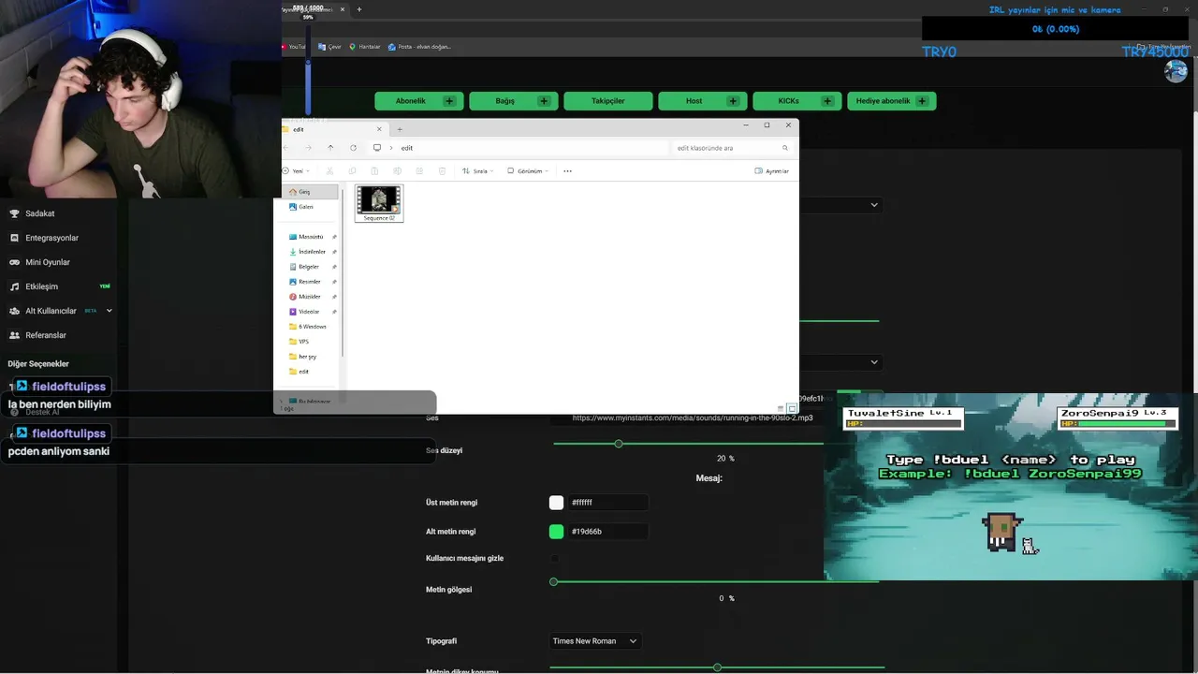Click the Sadakat trophy icon
Viewport: 1198px width, 674px height.
click(14, 213)
